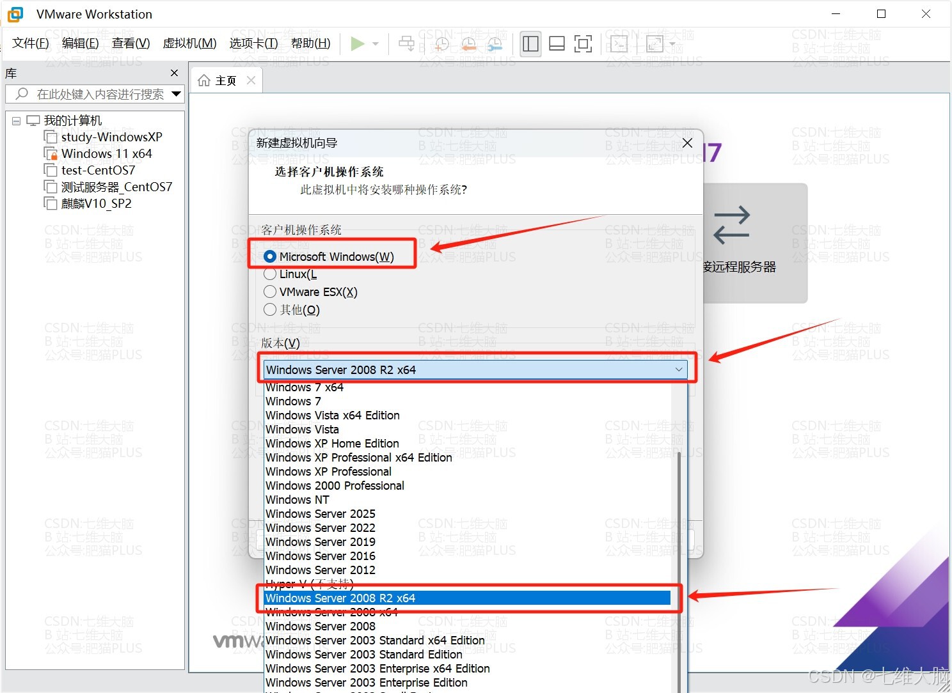This screenshot has height=693, width=952.
Task: Click the home icon on 主页 tab
Action: 204,81
